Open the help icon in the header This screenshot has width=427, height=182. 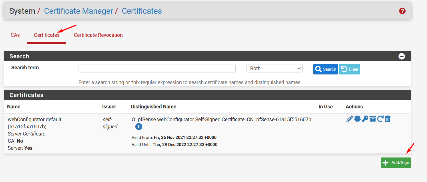[402, 11]
